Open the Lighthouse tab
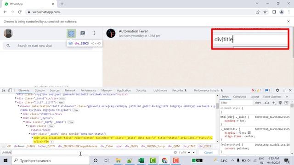The height and width of the screenshot is (165, 294). coord(160,90)
